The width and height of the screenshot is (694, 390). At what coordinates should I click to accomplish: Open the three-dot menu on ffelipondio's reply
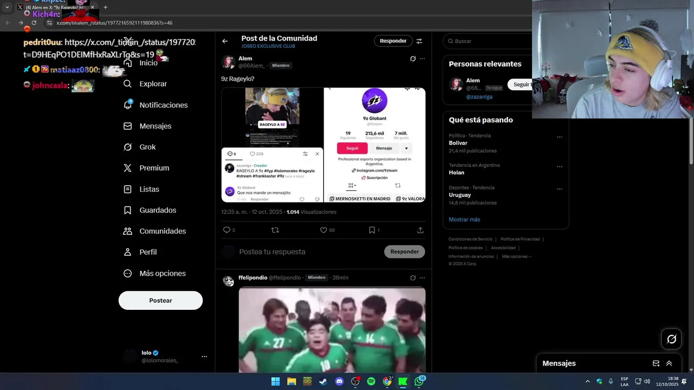coord(422,278)
